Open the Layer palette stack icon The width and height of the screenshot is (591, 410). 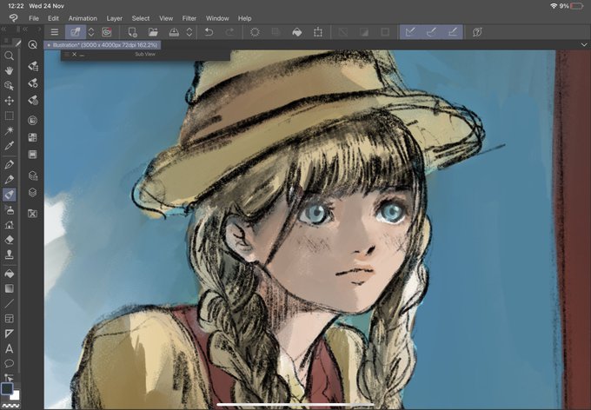coord(33,193)
